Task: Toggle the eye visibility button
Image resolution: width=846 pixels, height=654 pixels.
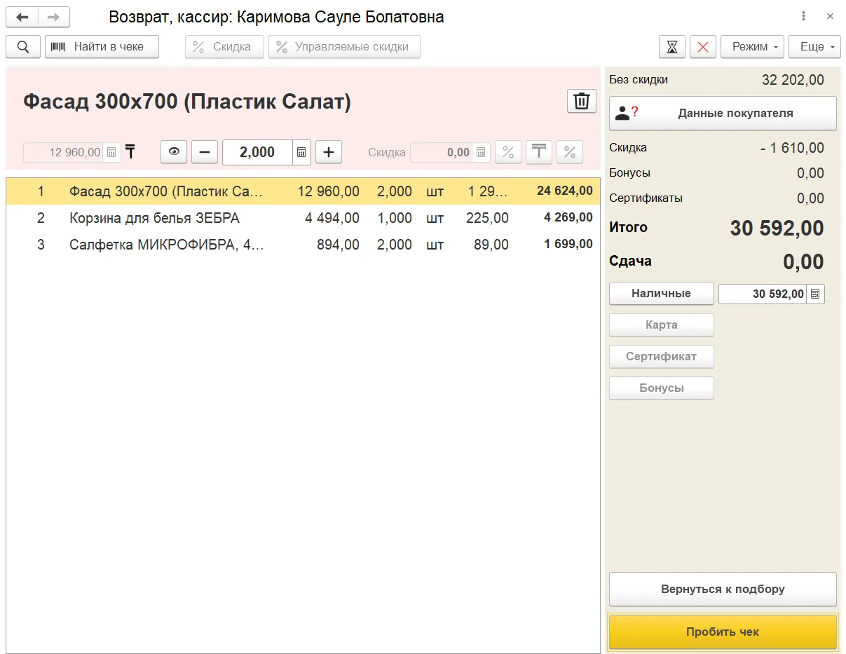Action: (174, 152)
